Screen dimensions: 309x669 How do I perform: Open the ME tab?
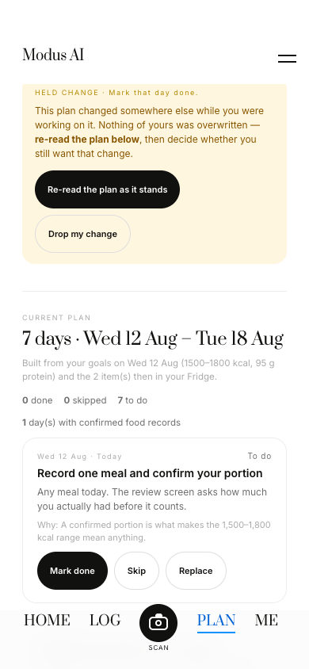[266, 620]
